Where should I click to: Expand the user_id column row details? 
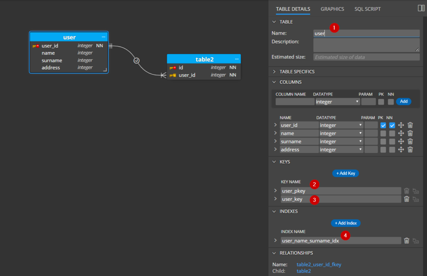[275, 125]
